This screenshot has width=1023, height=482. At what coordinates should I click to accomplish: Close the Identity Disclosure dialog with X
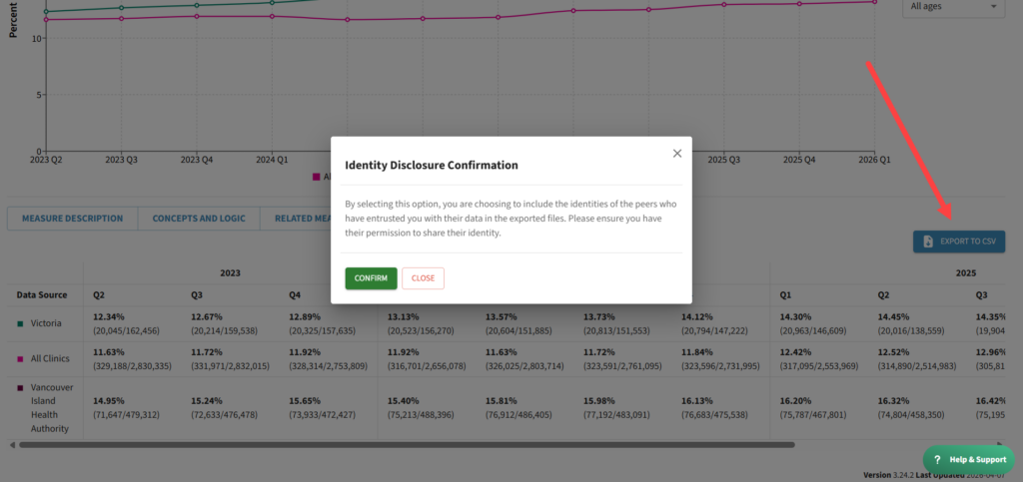pyautogui.click(x=677, y=154)
